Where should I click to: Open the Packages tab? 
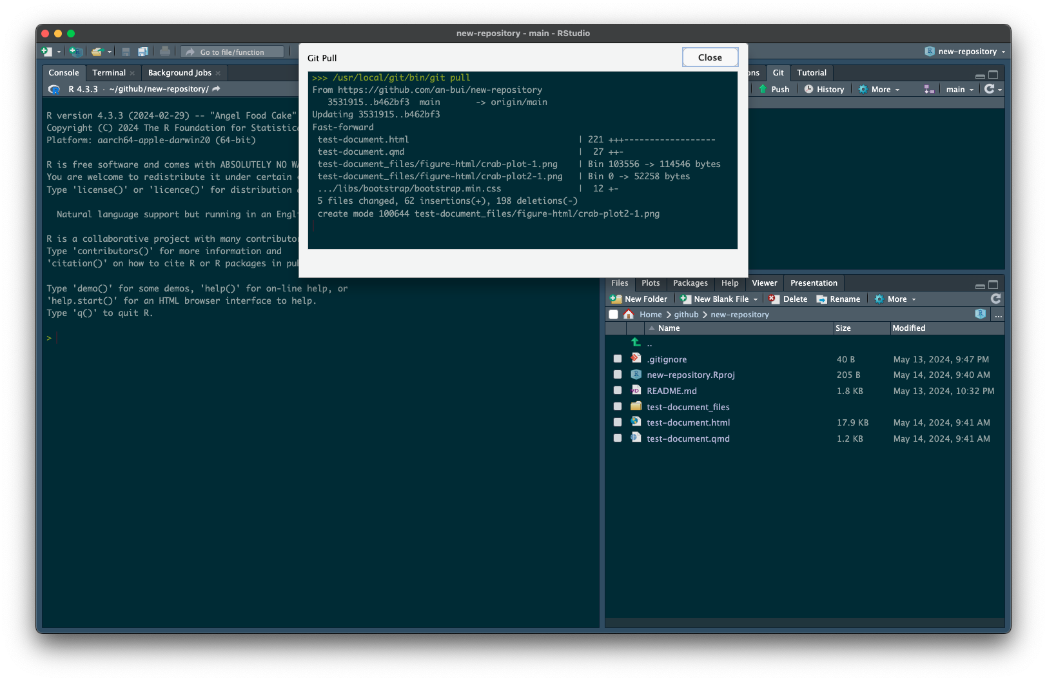pyautogui.click(x=690, y=283)
